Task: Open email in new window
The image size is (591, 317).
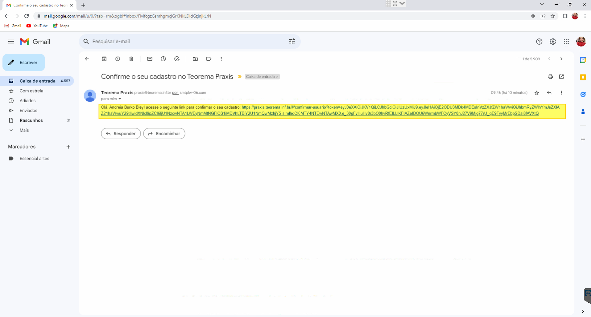Action: [562, 77]
